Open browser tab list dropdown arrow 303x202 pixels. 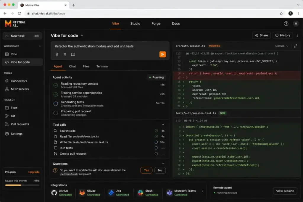coord(298,5)
